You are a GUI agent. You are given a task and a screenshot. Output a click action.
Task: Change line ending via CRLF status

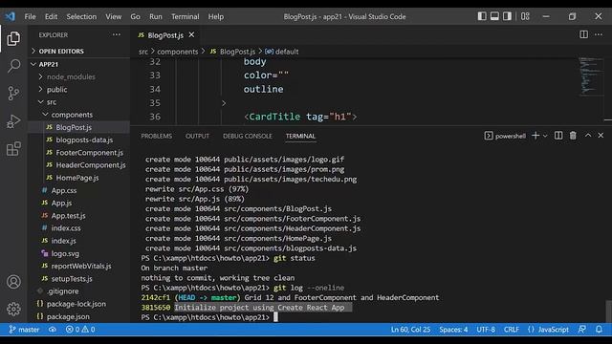(x=512, y=330)
